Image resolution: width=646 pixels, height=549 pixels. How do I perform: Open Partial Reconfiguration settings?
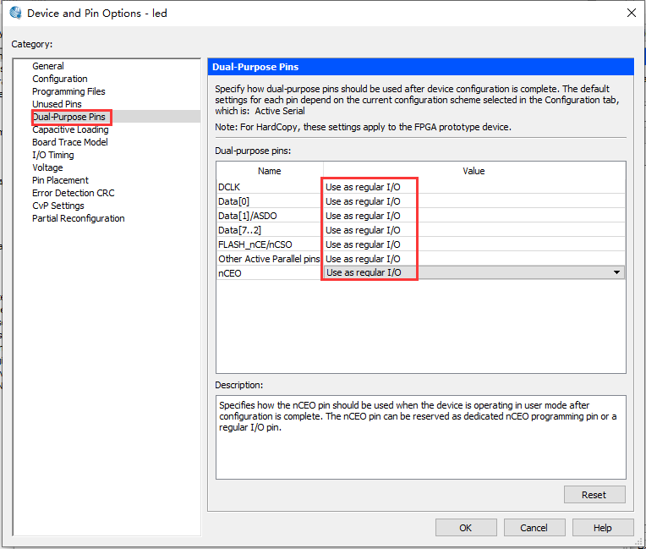point(79,218)
